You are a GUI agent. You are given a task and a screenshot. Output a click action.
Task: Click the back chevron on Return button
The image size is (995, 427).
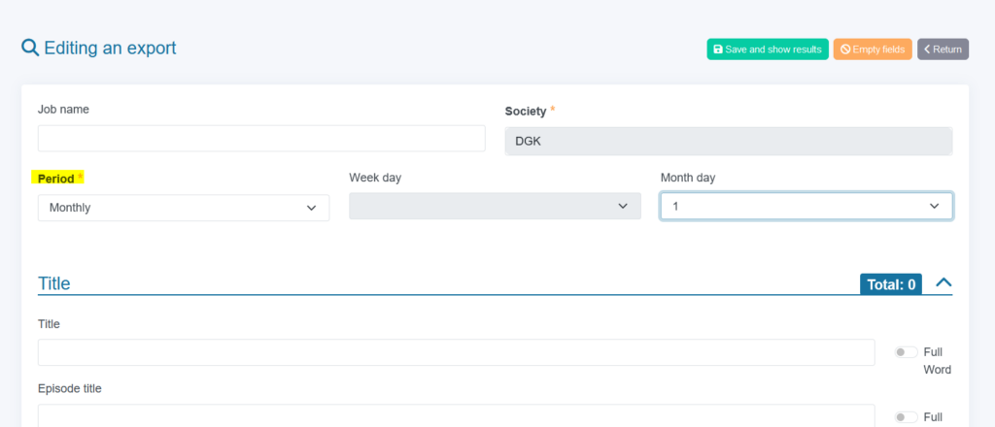click(x=926, y=49)
